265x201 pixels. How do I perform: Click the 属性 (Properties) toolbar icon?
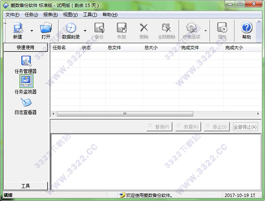222,28
